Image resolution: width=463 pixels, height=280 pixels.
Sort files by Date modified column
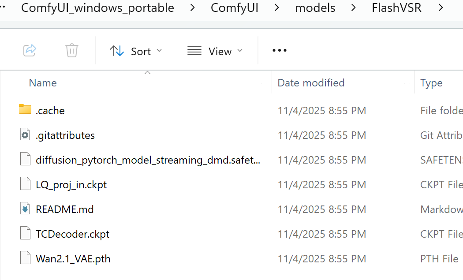point(311,83)
